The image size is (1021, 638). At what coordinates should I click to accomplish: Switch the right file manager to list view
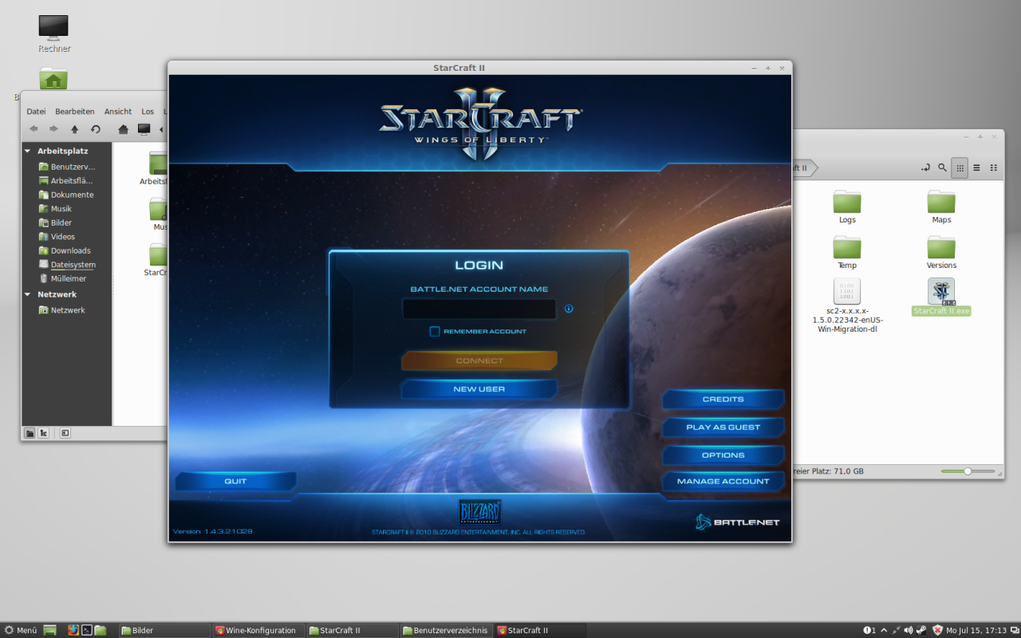pyautogui.click(x=976, y=167)
